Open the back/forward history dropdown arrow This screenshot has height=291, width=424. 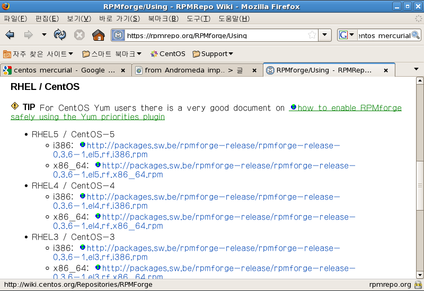pyautogui.click(x=44, y=34)
